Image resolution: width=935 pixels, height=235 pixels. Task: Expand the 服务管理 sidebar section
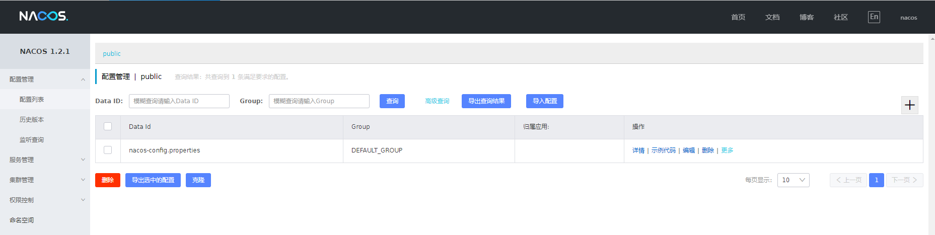coord(45,160)
